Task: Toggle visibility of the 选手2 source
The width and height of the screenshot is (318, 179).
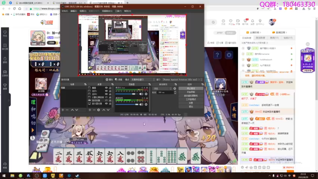Action: [x=106, y=94]
